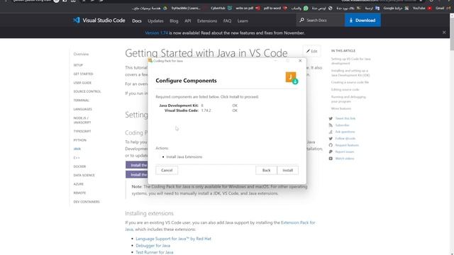Expand the User Guide sidebar section
This screenshot has height=255, width=454.
click(x=82, y=83)
